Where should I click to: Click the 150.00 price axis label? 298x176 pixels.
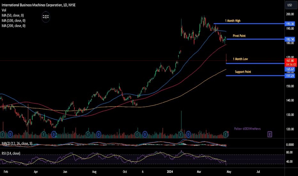coord(290,86)
